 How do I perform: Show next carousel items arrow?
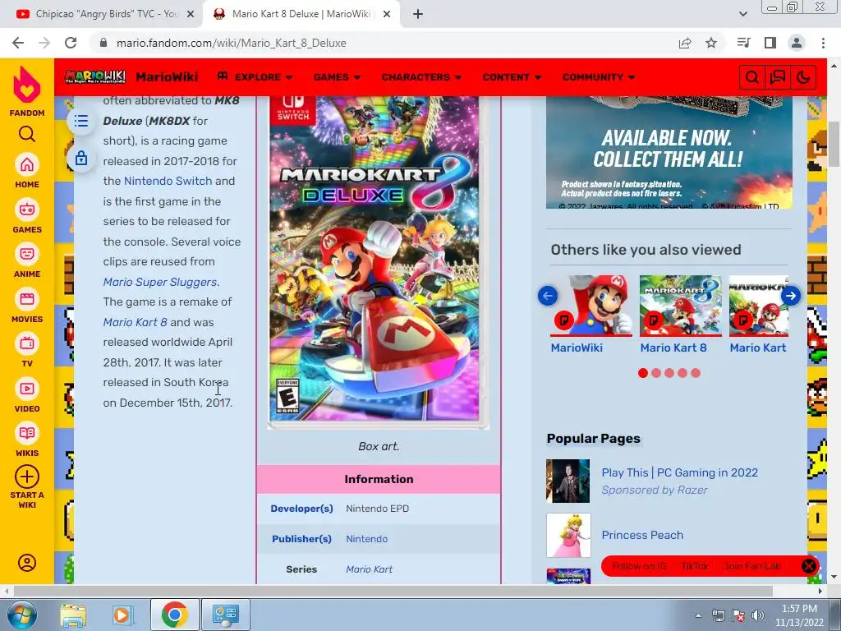pos(791,296)
